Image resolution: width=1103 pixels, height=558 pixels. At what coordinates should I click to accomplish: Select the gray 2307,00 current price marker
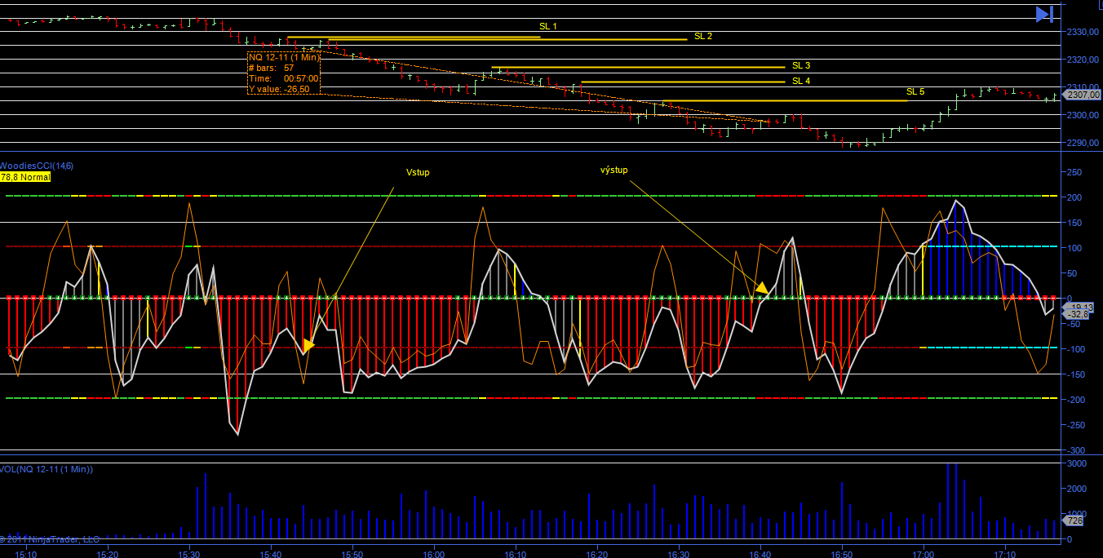point(1083,95)
